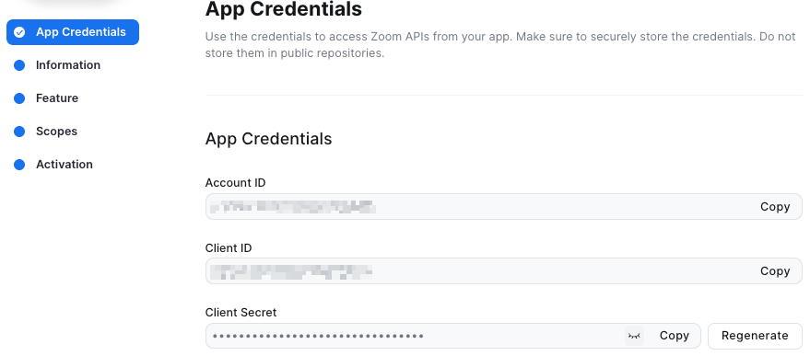
Task: Reveal the hidden Client Secret with eye icon
Action: [634, 336]
